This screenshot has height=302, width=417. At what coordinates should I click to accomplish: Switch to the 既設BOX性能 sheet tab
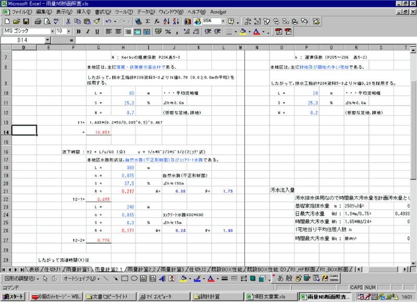[x=226, y=269]
